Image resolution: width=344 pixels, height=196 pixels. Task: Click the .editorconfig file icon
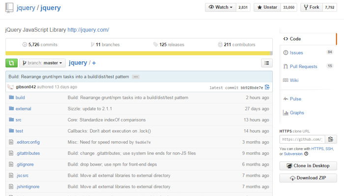tap(11, 142)
